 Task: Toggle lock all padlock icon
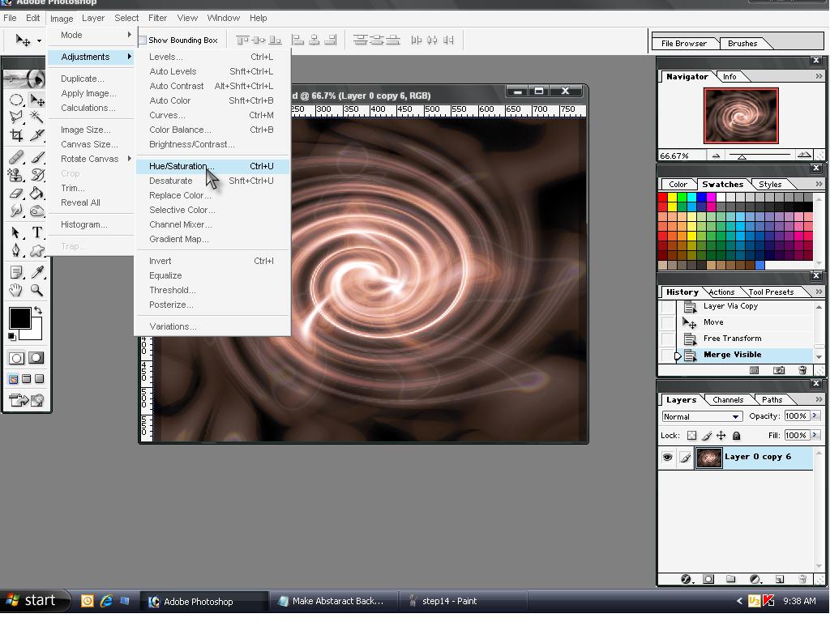pos(736,436)
